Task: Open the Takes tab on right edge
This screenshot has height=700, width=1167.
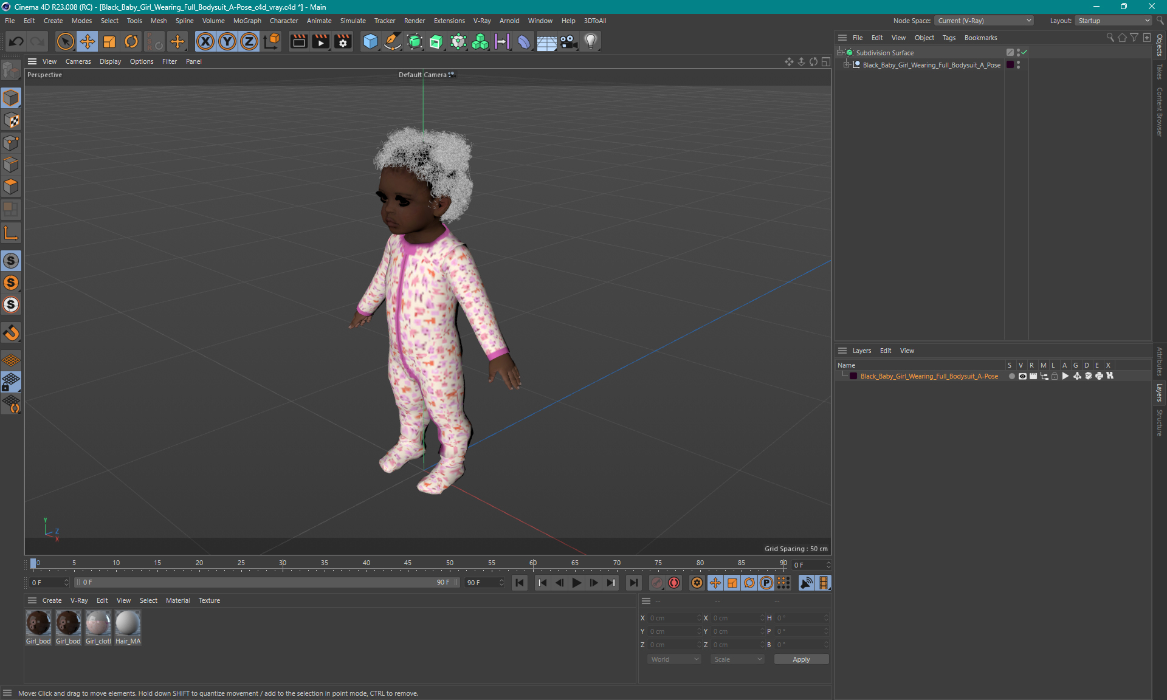Action: 1160,72
